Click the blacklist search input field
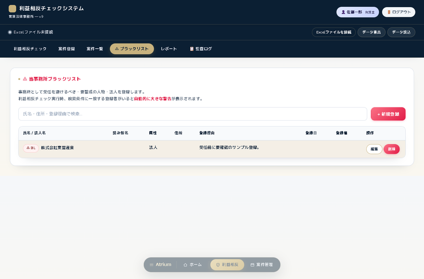The image size is (424, 279). (x=192, y=114)
